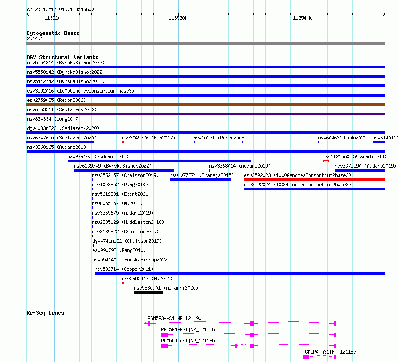The height and width of the screenshot is (362, 398).
Task: Click black marker under dgv4741n152 Chaisson2019
Action: coord(93,245)
